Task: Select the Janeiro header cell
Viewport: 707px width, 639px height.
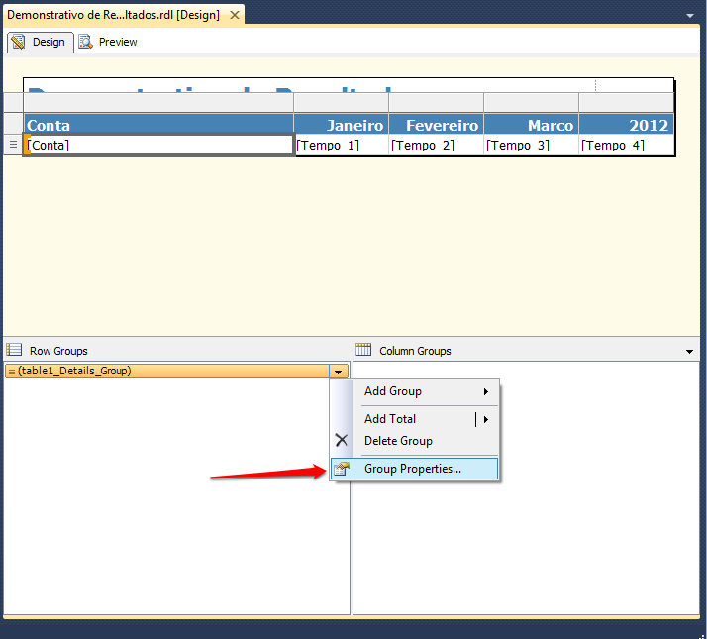Action: [x=342, y=125]
